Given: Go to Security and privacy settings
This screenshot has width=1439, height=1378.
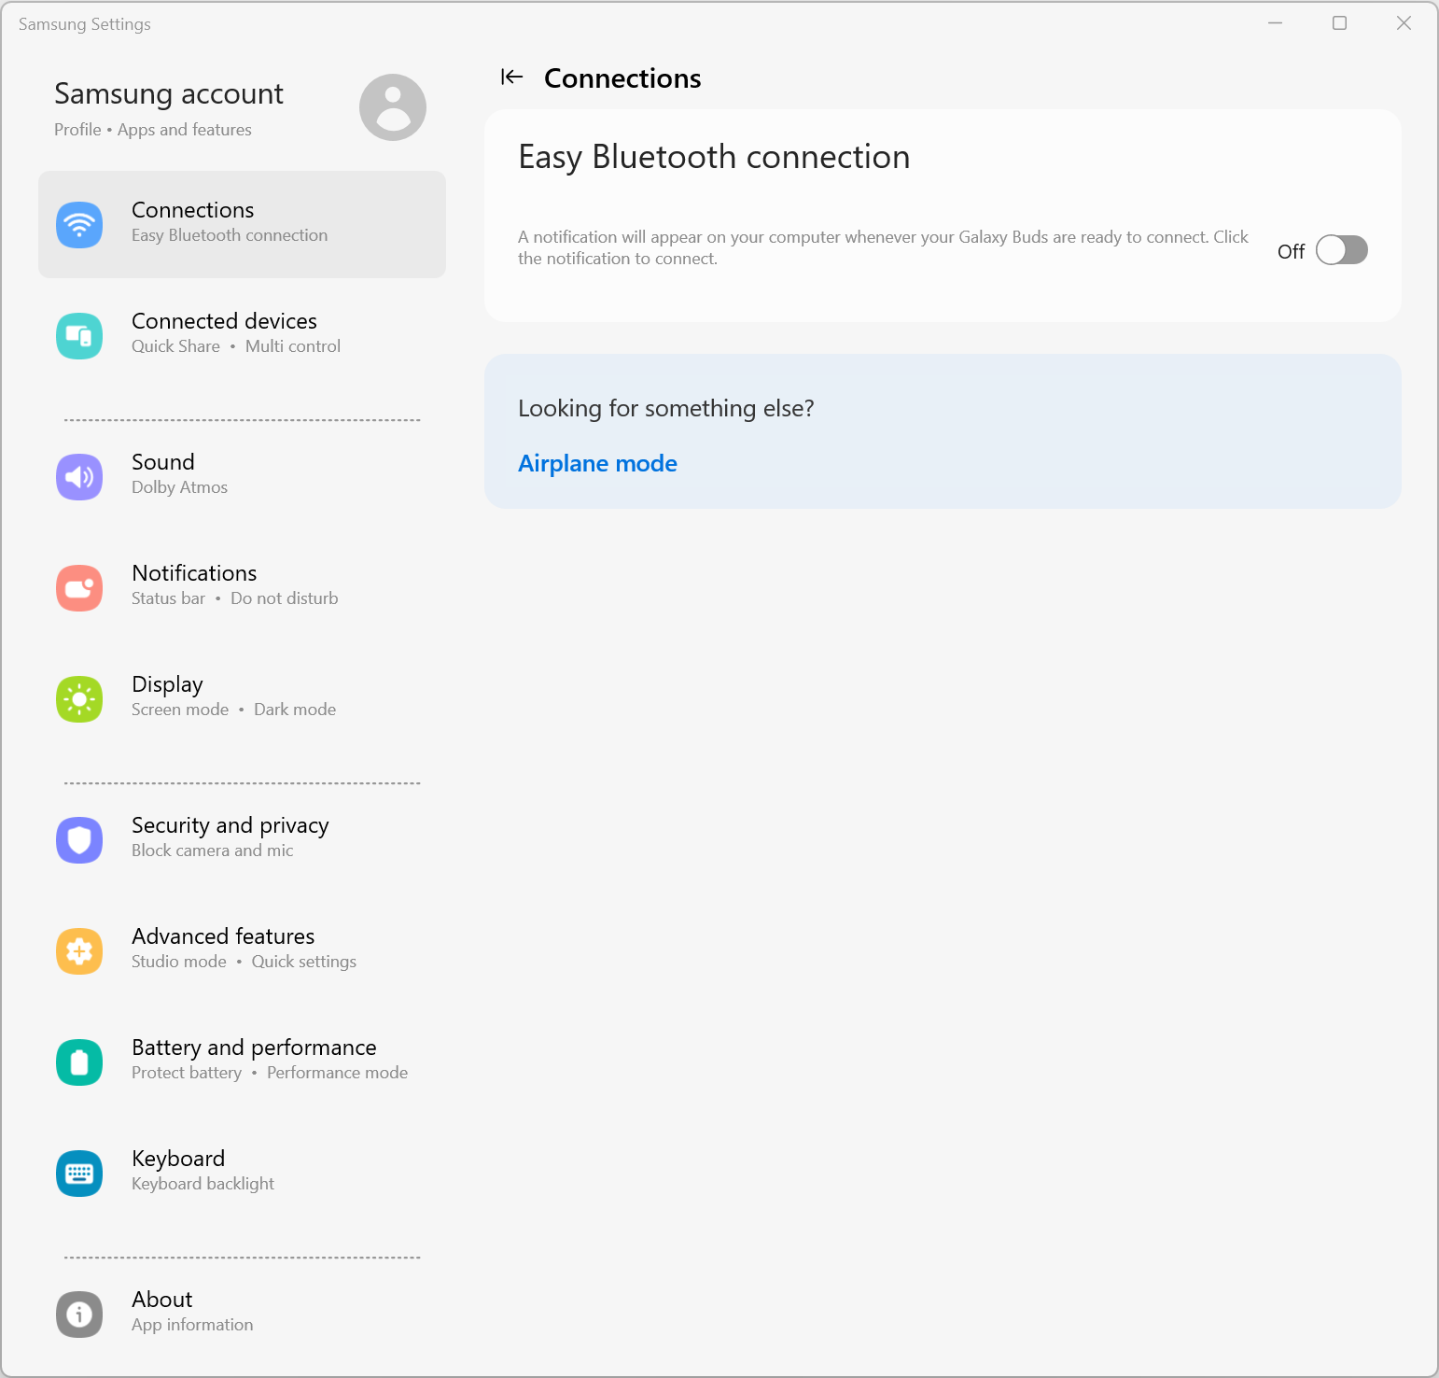Looking at the screenshot, I should (x=230, y=826).
